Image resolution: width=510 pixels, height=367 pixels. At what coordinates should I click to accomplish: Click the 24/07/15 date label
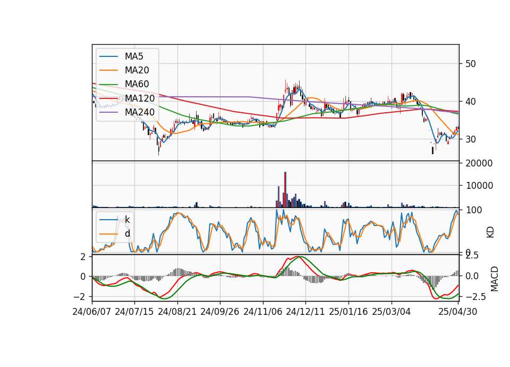click(134, 312)
